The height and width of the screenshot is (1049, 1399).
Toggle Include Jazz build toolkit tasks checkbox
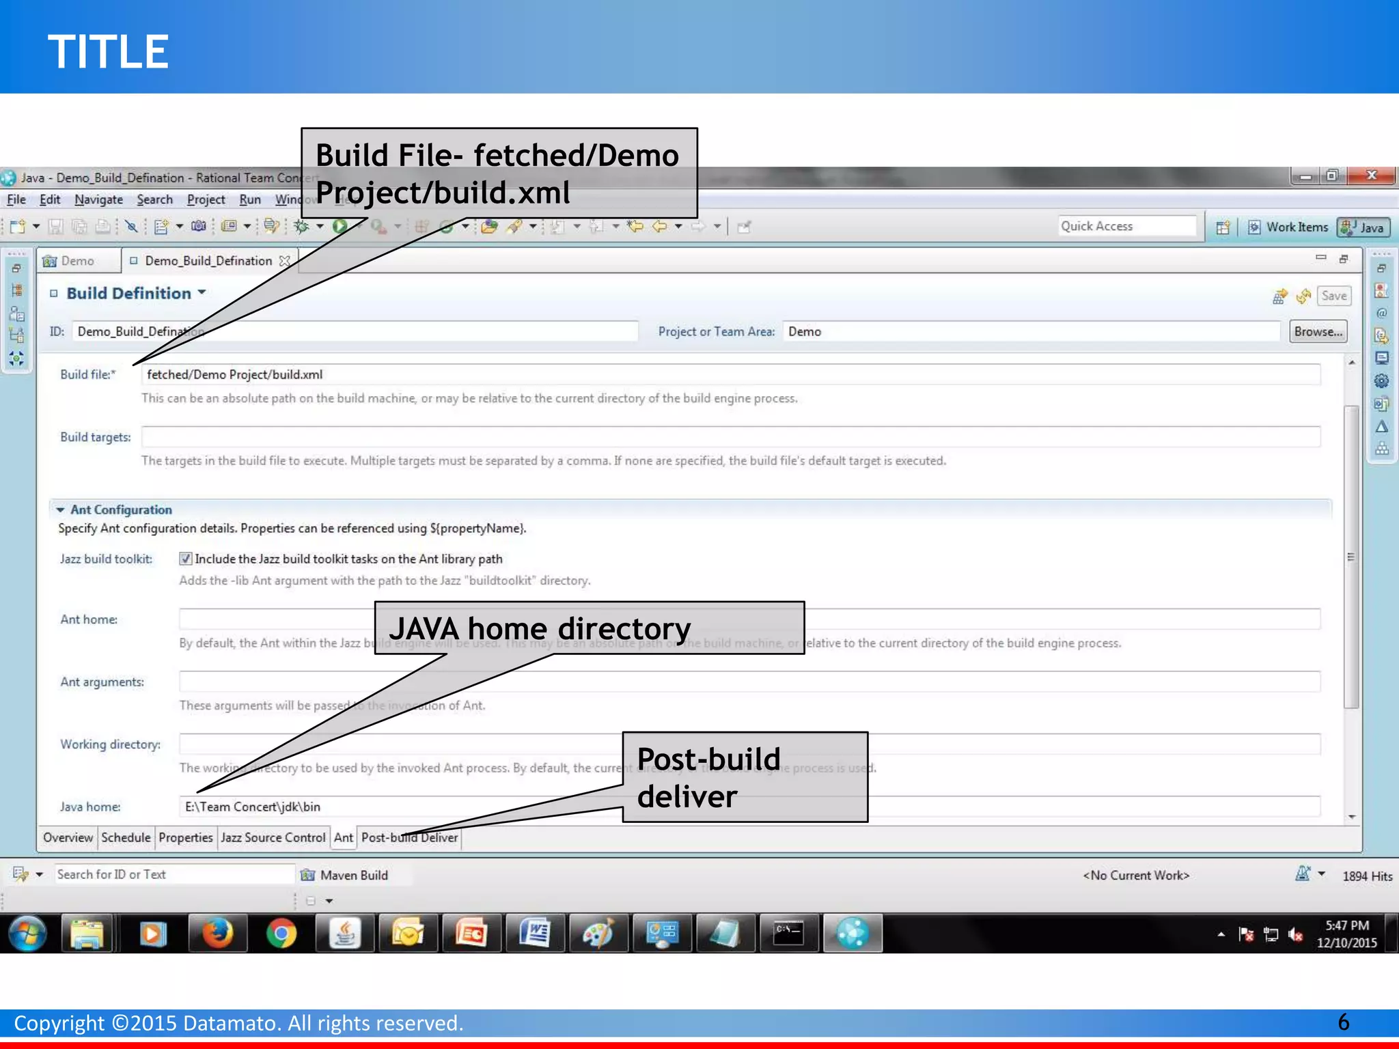[185, 559]
